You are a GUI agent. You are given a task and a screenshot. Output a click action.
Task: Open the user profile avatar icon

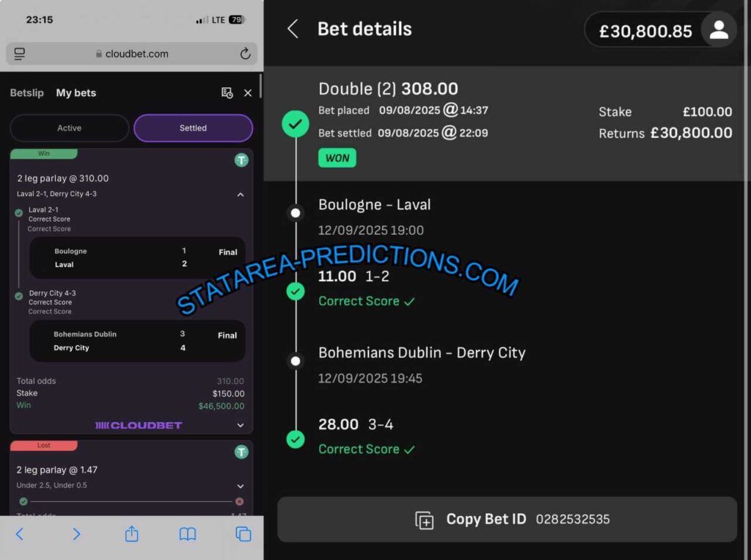(719, 30)
